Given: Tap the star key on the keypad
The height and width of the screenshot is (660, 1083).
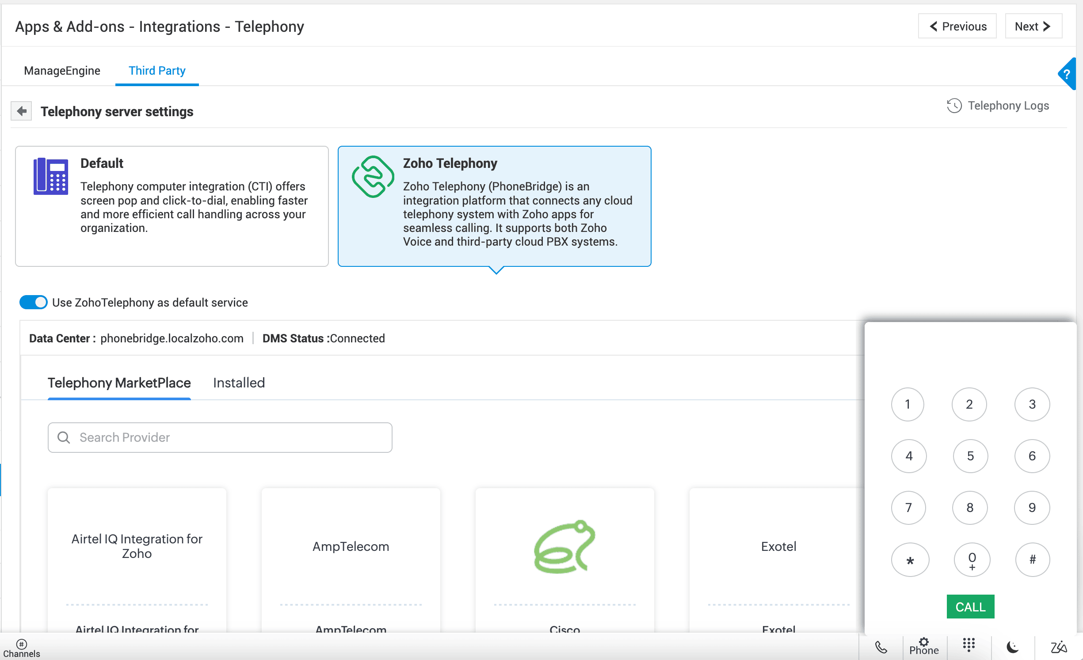Looking at the screenshot, I should coord(910,560).
